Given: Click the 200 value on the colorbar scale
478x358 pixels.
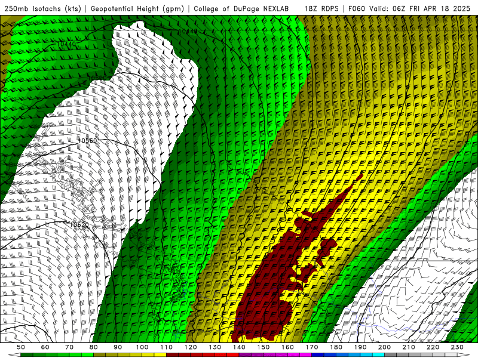Looking at the screenshot, I should (x=385, y=347).
